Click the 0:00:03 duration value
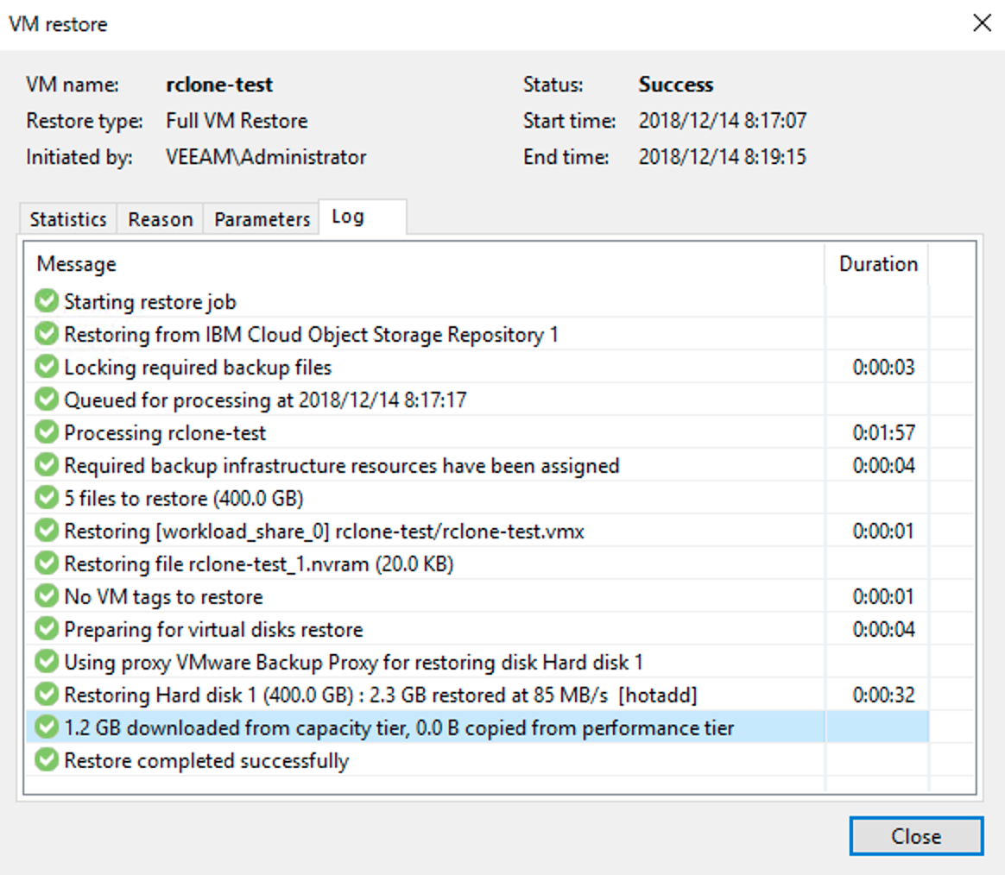 (883, 367)
